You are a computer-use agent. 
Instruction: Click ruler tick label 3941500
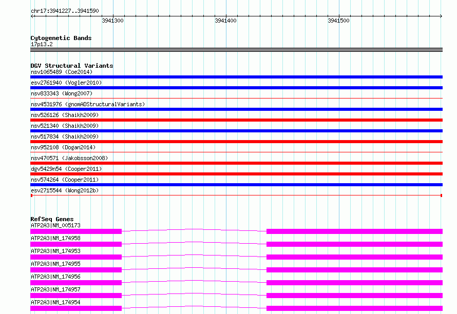tap(338, 21)
